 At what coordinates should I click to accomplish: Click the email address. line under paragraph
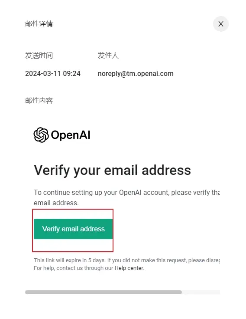click(x=56, y=203)
